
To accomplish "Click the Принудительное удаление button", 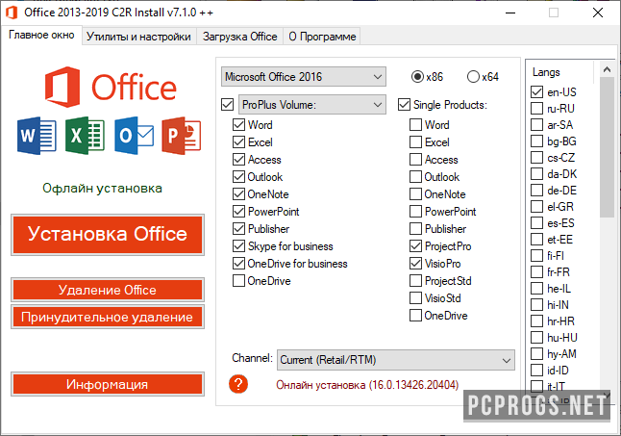I will click(108, 317).
